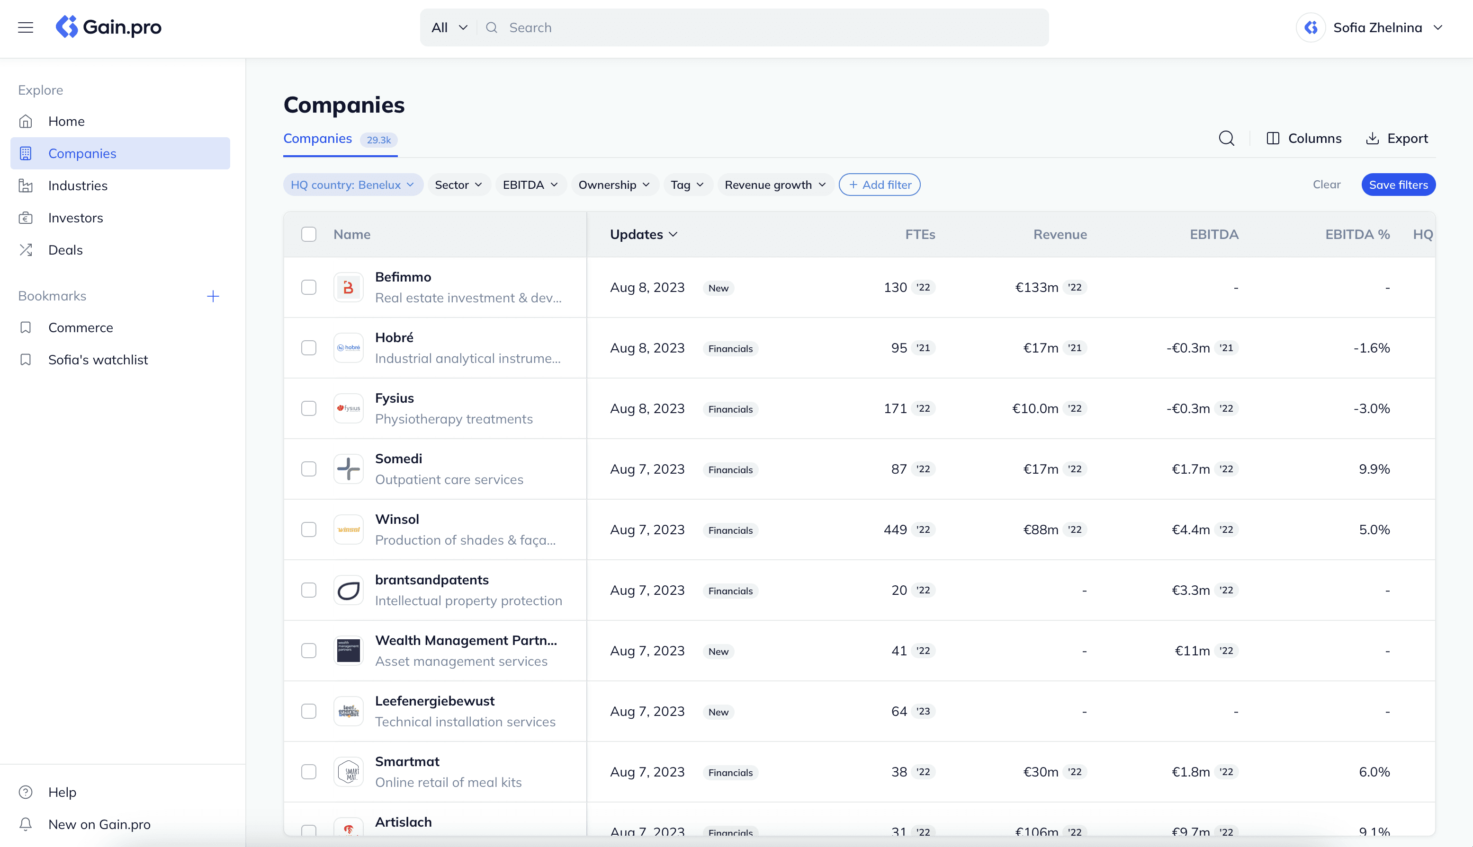
Task: Click the Wealth Management Partners logo
Action: 348,650
